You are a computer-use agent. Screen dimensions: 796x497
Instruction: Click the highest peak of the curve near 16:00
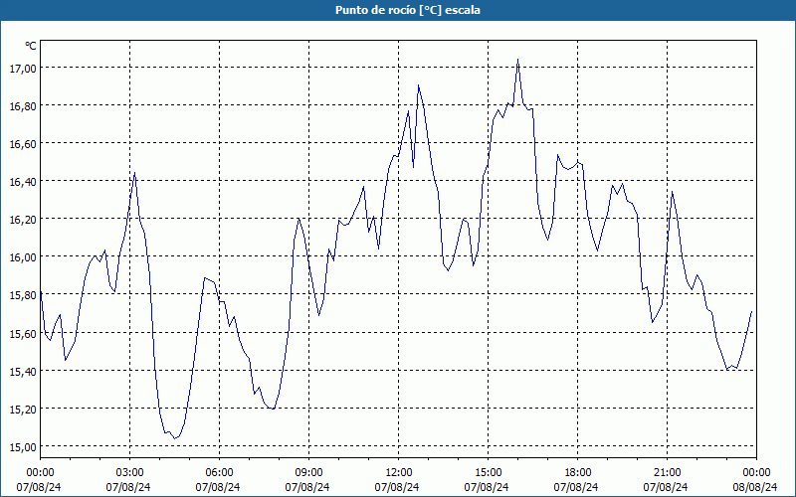pyautogui.click(x=517, y=60)
